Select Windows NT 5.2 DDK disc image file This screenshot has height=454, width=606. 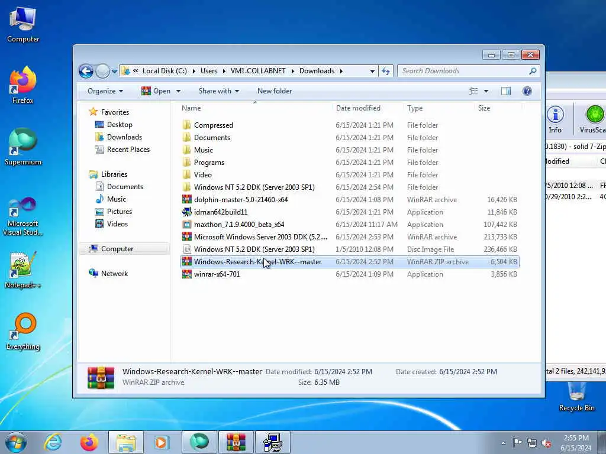(x=349, y=249)
